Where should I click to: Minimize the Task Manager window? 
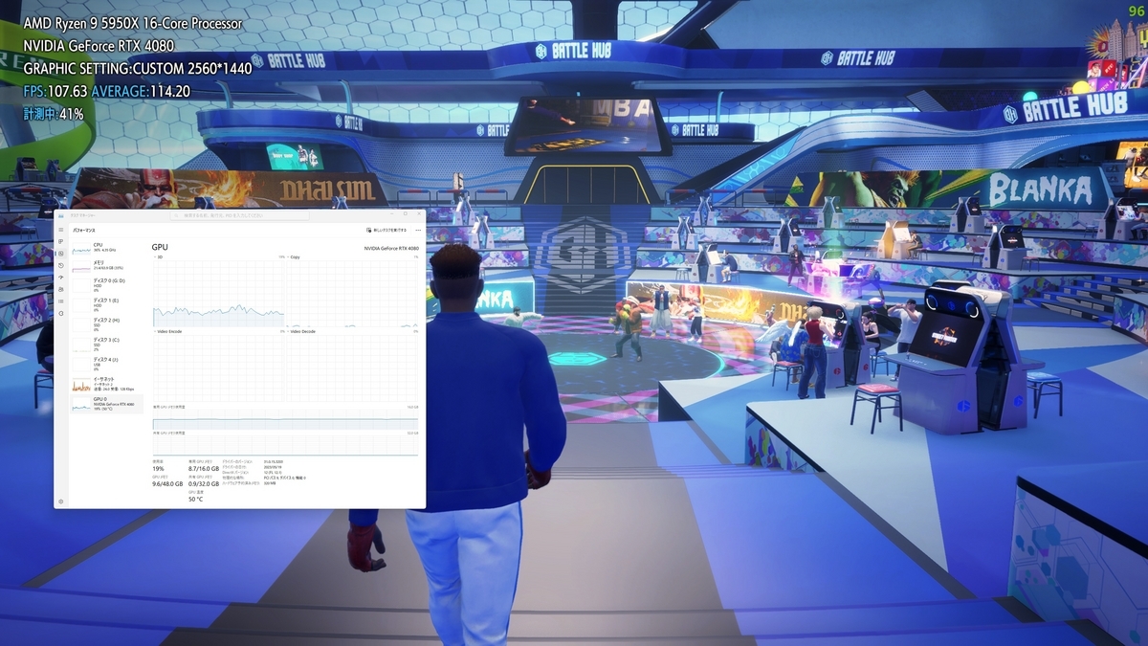391,213
